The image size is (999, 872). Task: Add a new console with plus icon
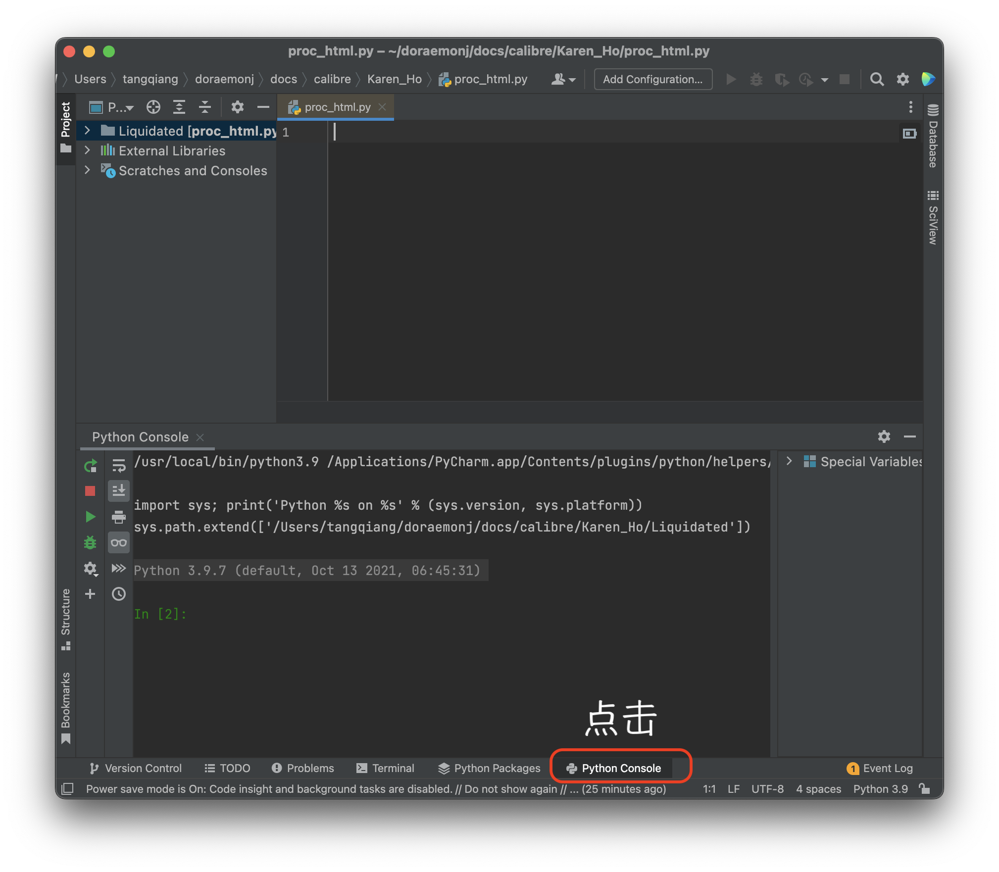(x=91, y=594)
